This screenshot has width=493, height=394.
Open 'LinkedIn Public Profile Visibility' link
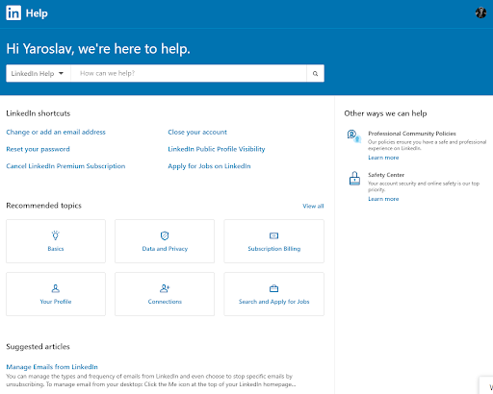[x=217, y=149]
